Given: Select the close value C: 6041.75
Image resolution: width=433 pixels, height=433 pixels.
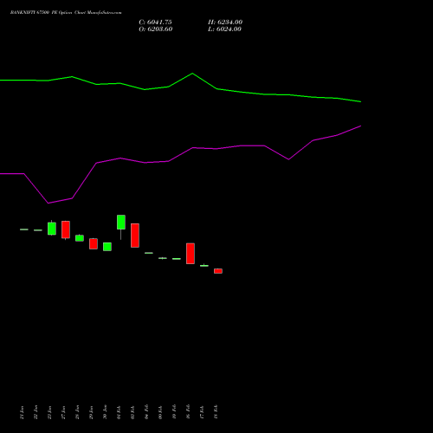Looking at the screenshot, I should pos(155,23).
